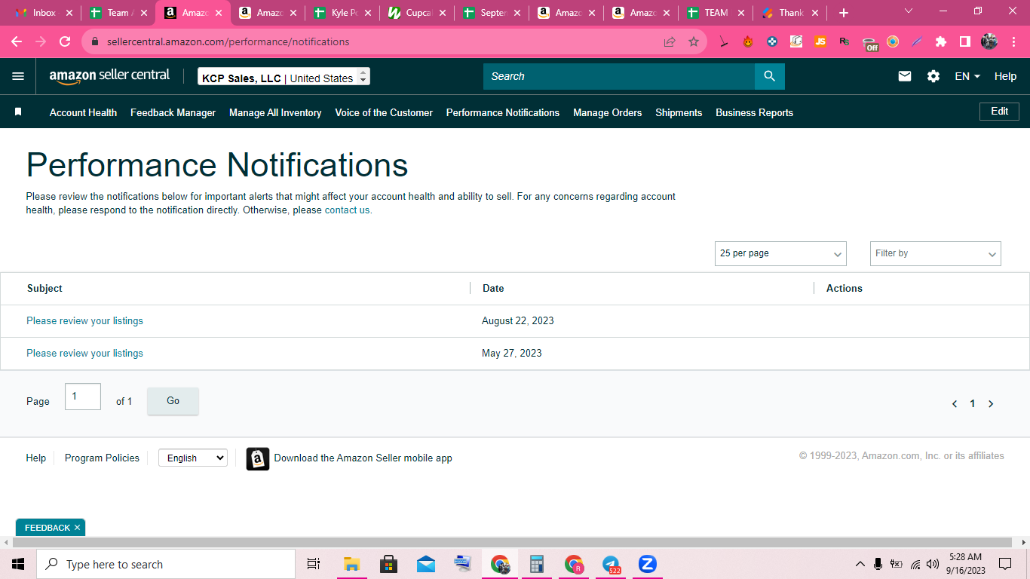Open August 22 Please review your listings

(84, 320)
